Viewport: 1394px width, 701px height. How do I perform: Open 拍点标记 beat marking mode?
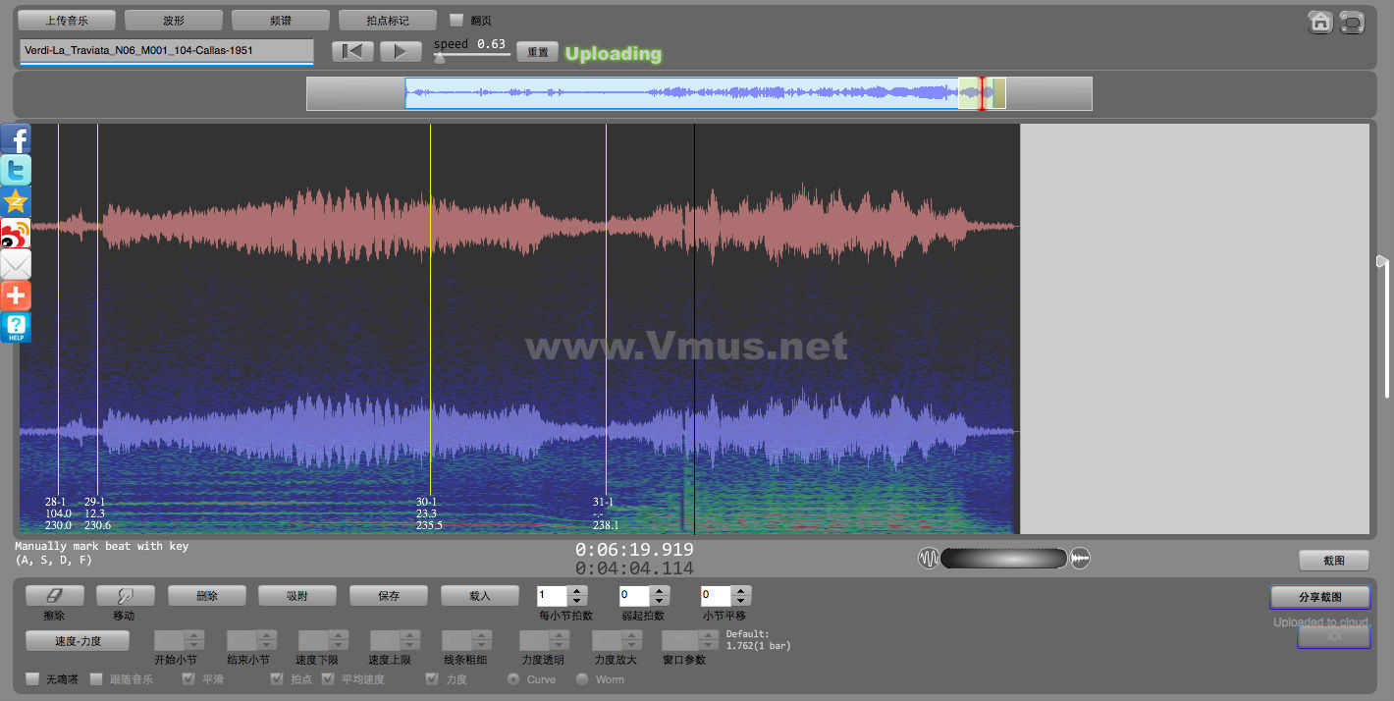click(x=387, y=20)
